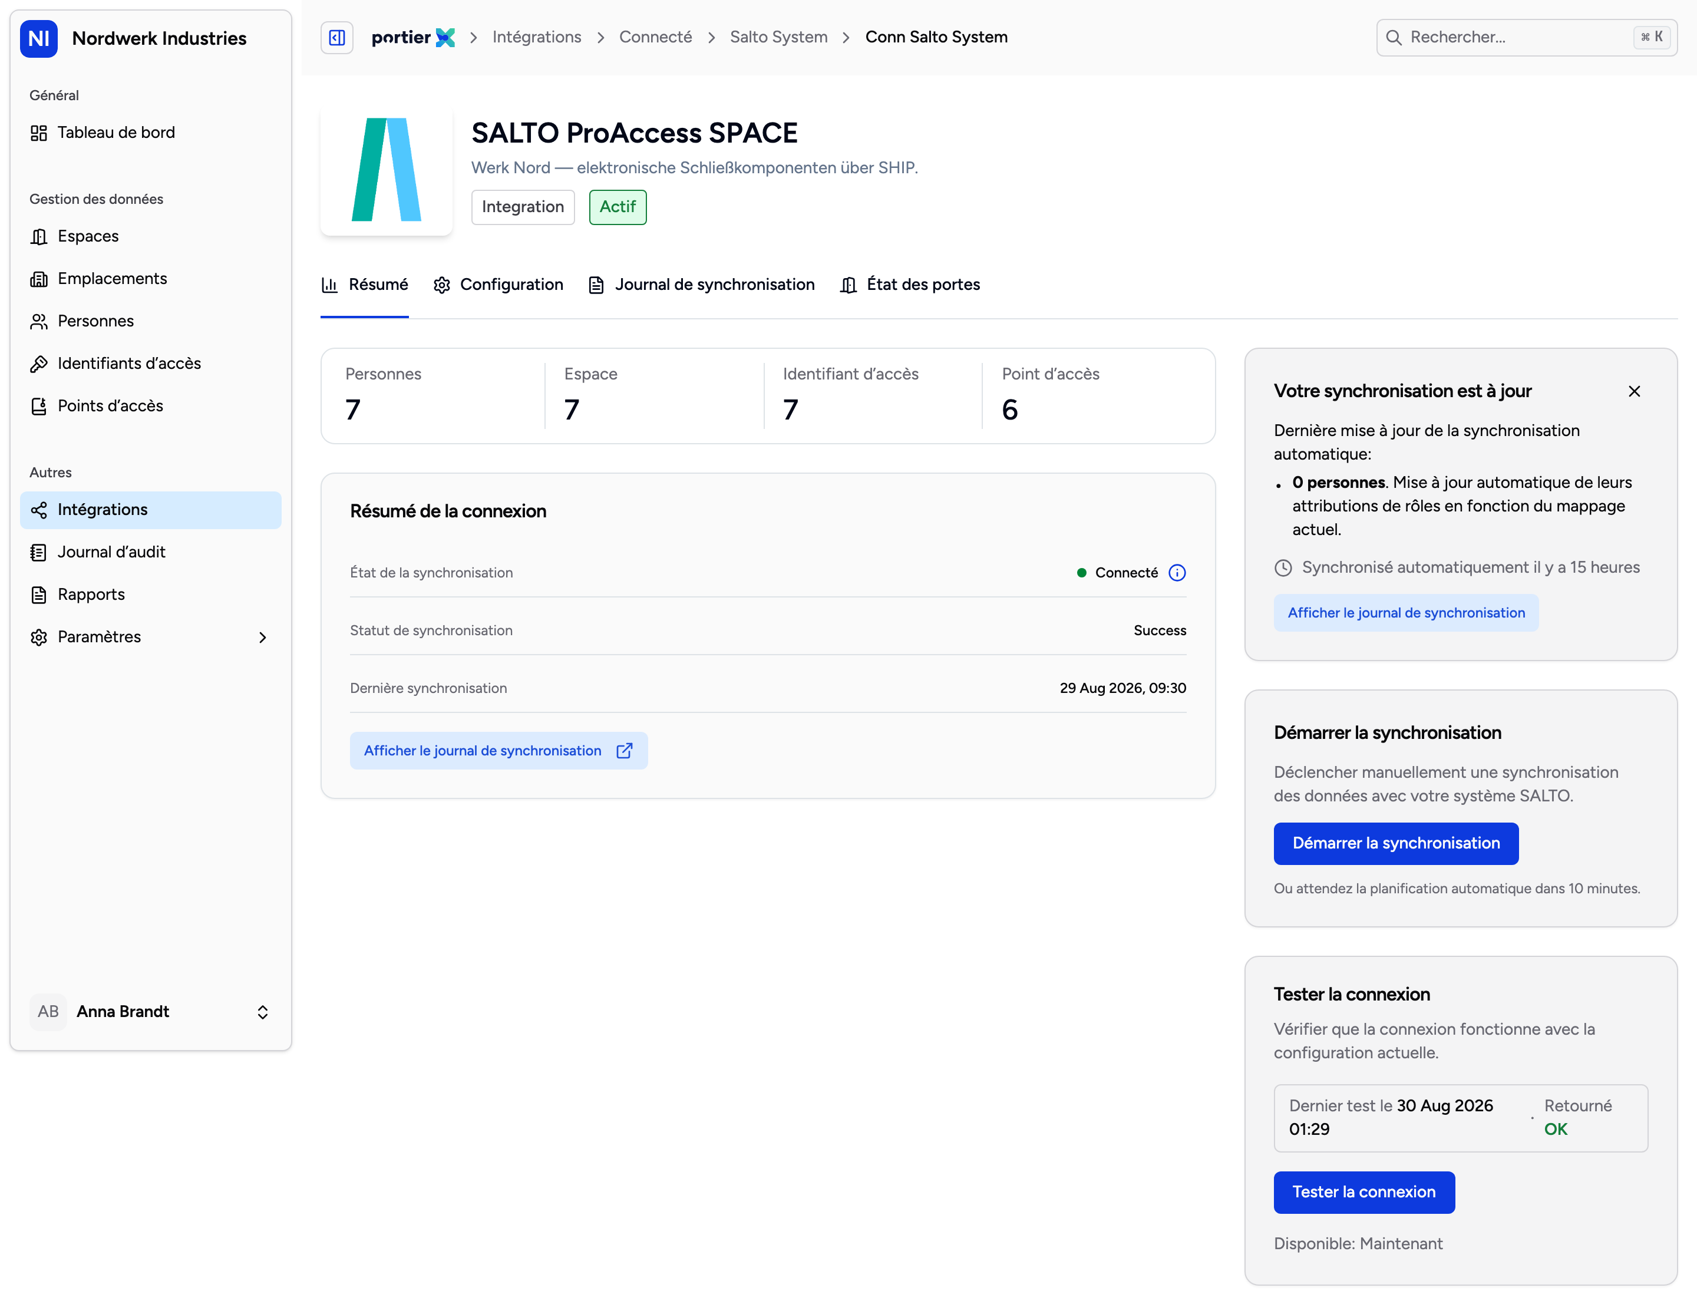Expand the Paramètres submenu chevron

click(263, 637)
